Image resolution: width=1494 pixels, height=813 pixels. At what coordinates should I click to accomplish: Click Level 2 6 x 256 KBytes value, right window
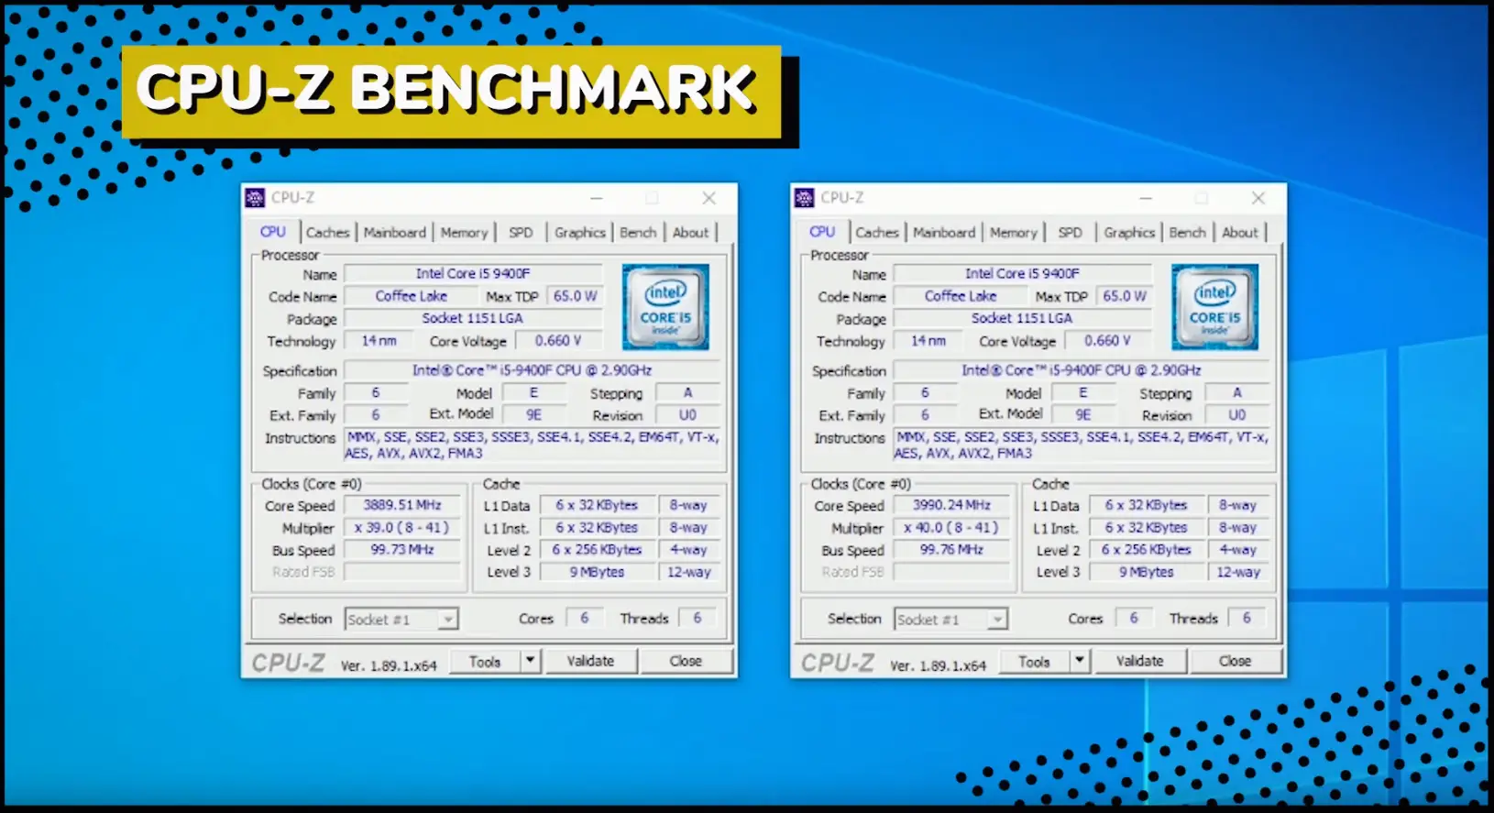(x=1146, y=550)
